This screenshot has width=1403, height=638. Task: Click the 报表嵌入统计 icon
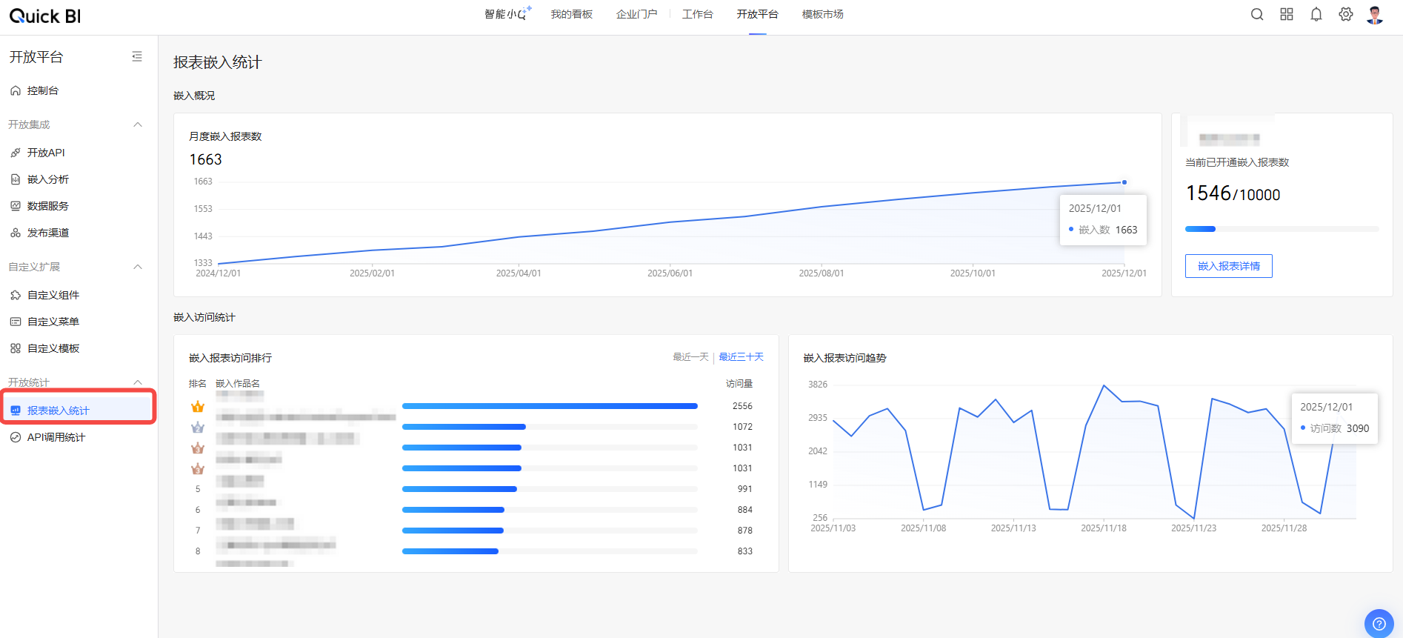coord(16,411)
